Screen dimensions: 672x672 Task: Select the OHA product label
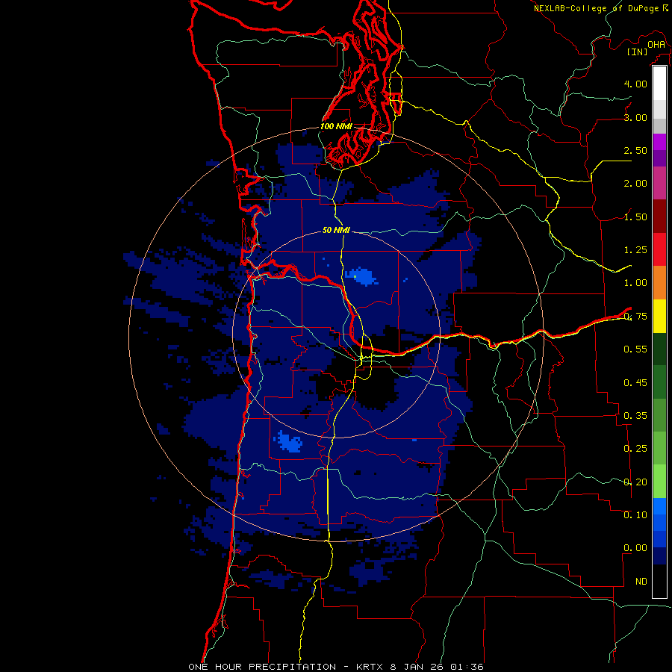656,44
